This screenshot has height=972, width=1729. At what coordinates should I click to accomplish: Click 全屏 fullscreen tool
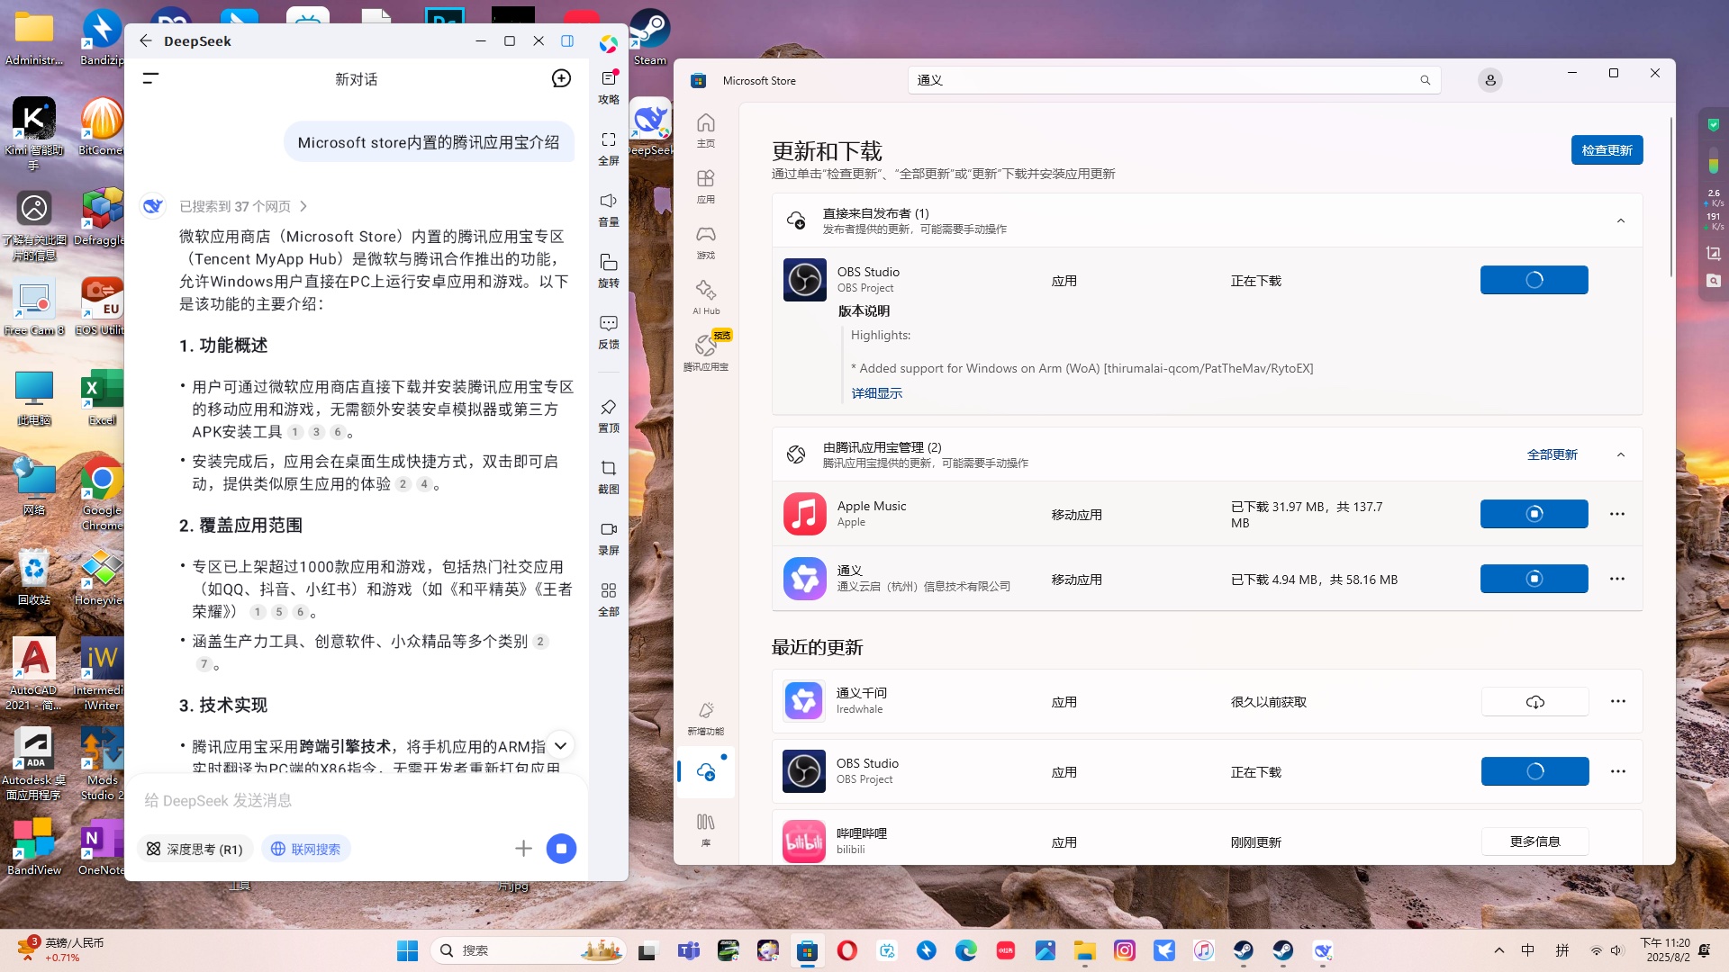coord(609,148)
